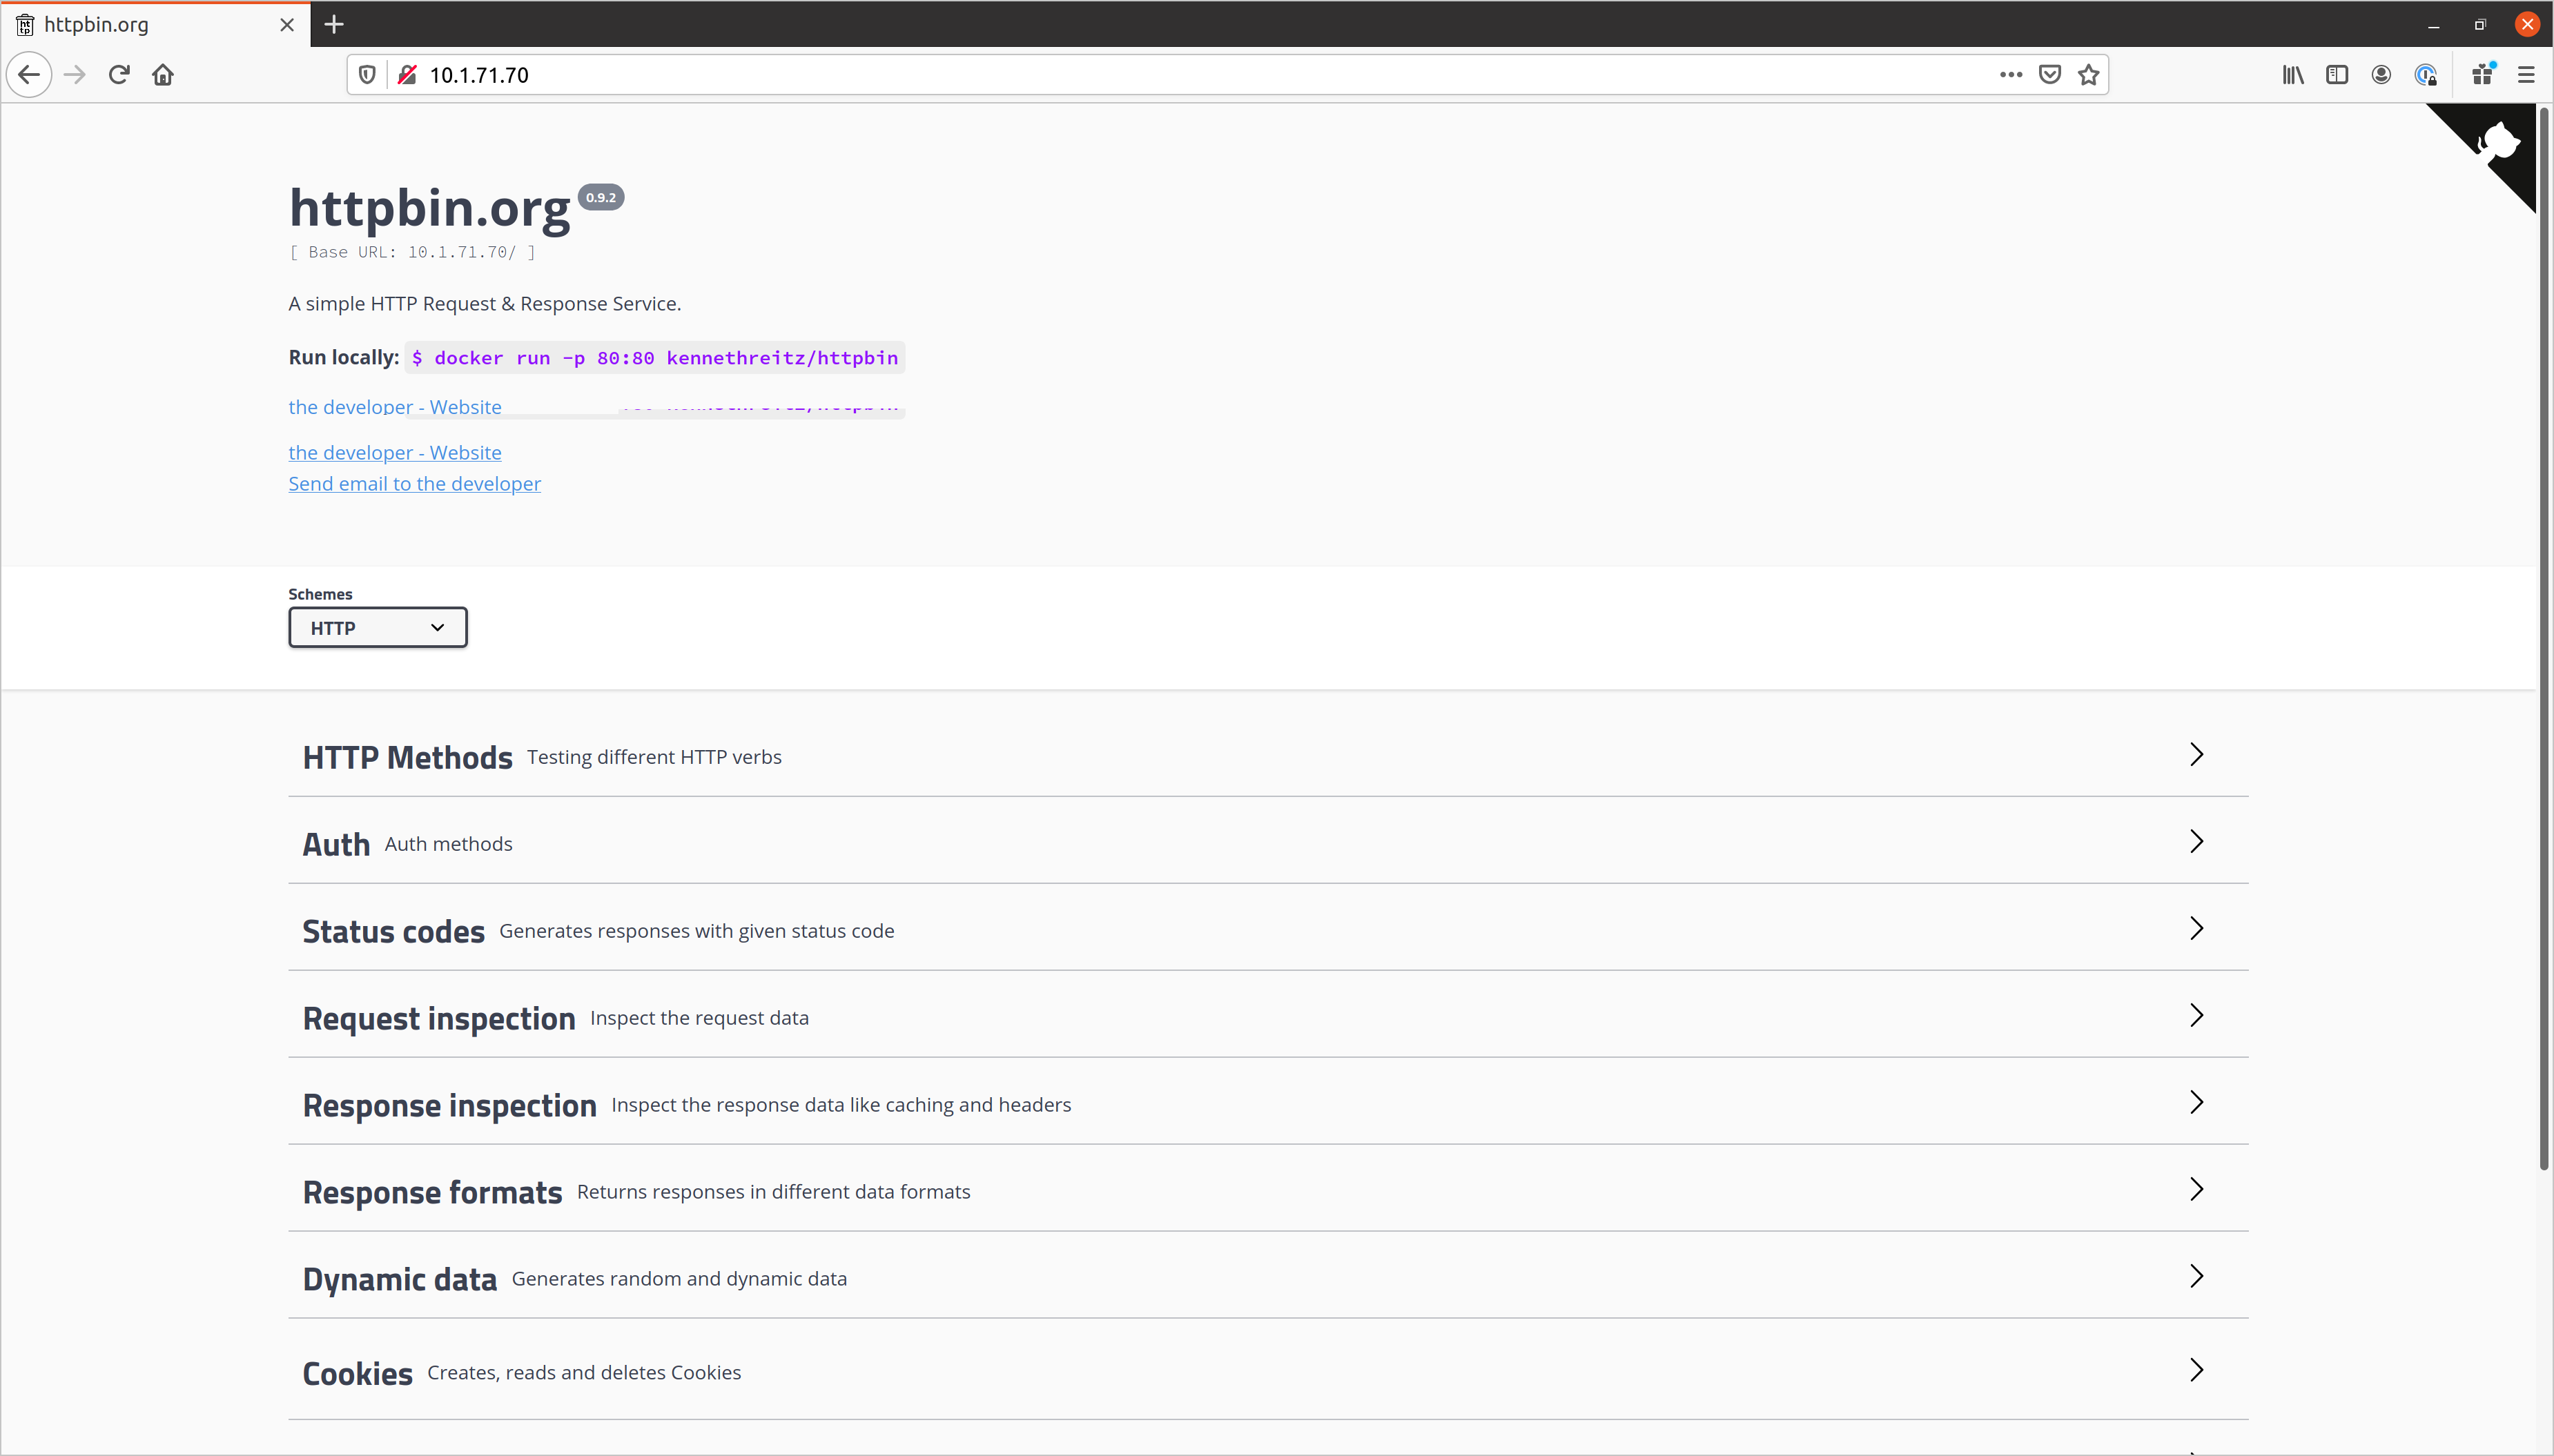This screenshot has width=2554, height=1456.
Task: Expand the HTTP Methods section
Action: click(x=407, y=757)
